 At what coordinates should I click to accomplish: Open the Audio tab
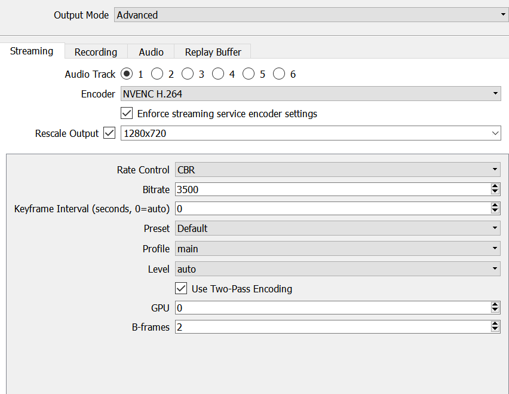coord(151,52)
